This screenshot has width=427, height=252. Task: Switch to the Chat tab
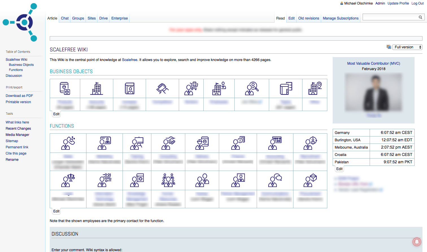click(x=65, y=18)
